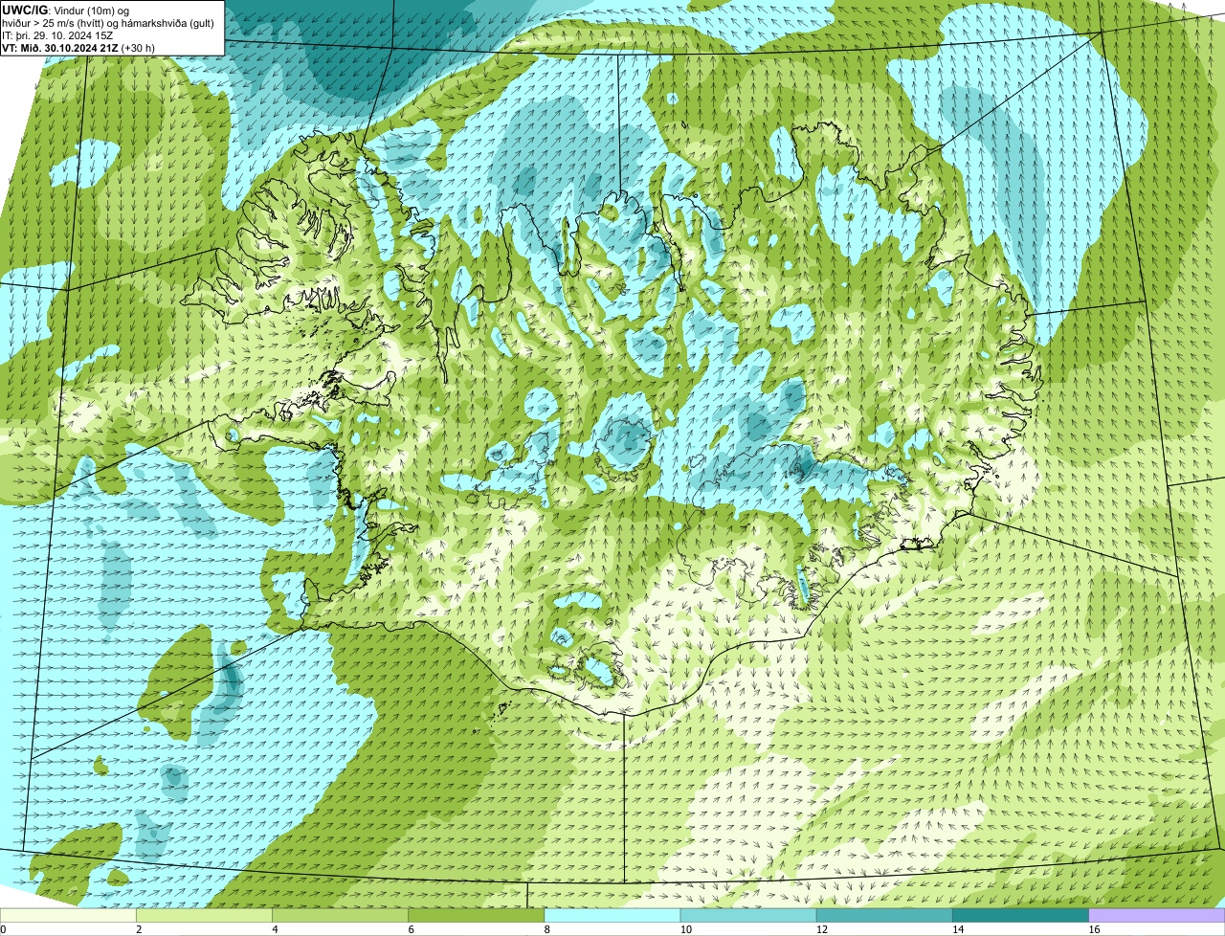Pick the 12–14 m/s teal legend swatch

(x=884, y=915)
